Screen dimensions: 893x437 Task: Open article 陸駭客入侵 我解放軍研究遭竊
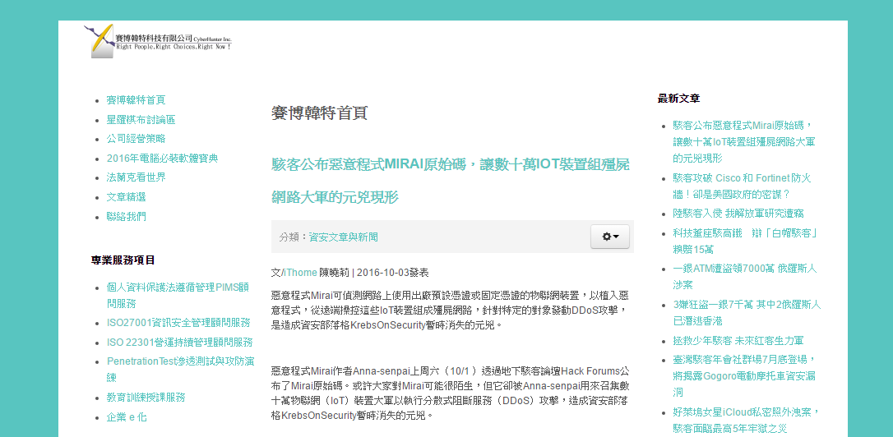click(x=738, y=214)
